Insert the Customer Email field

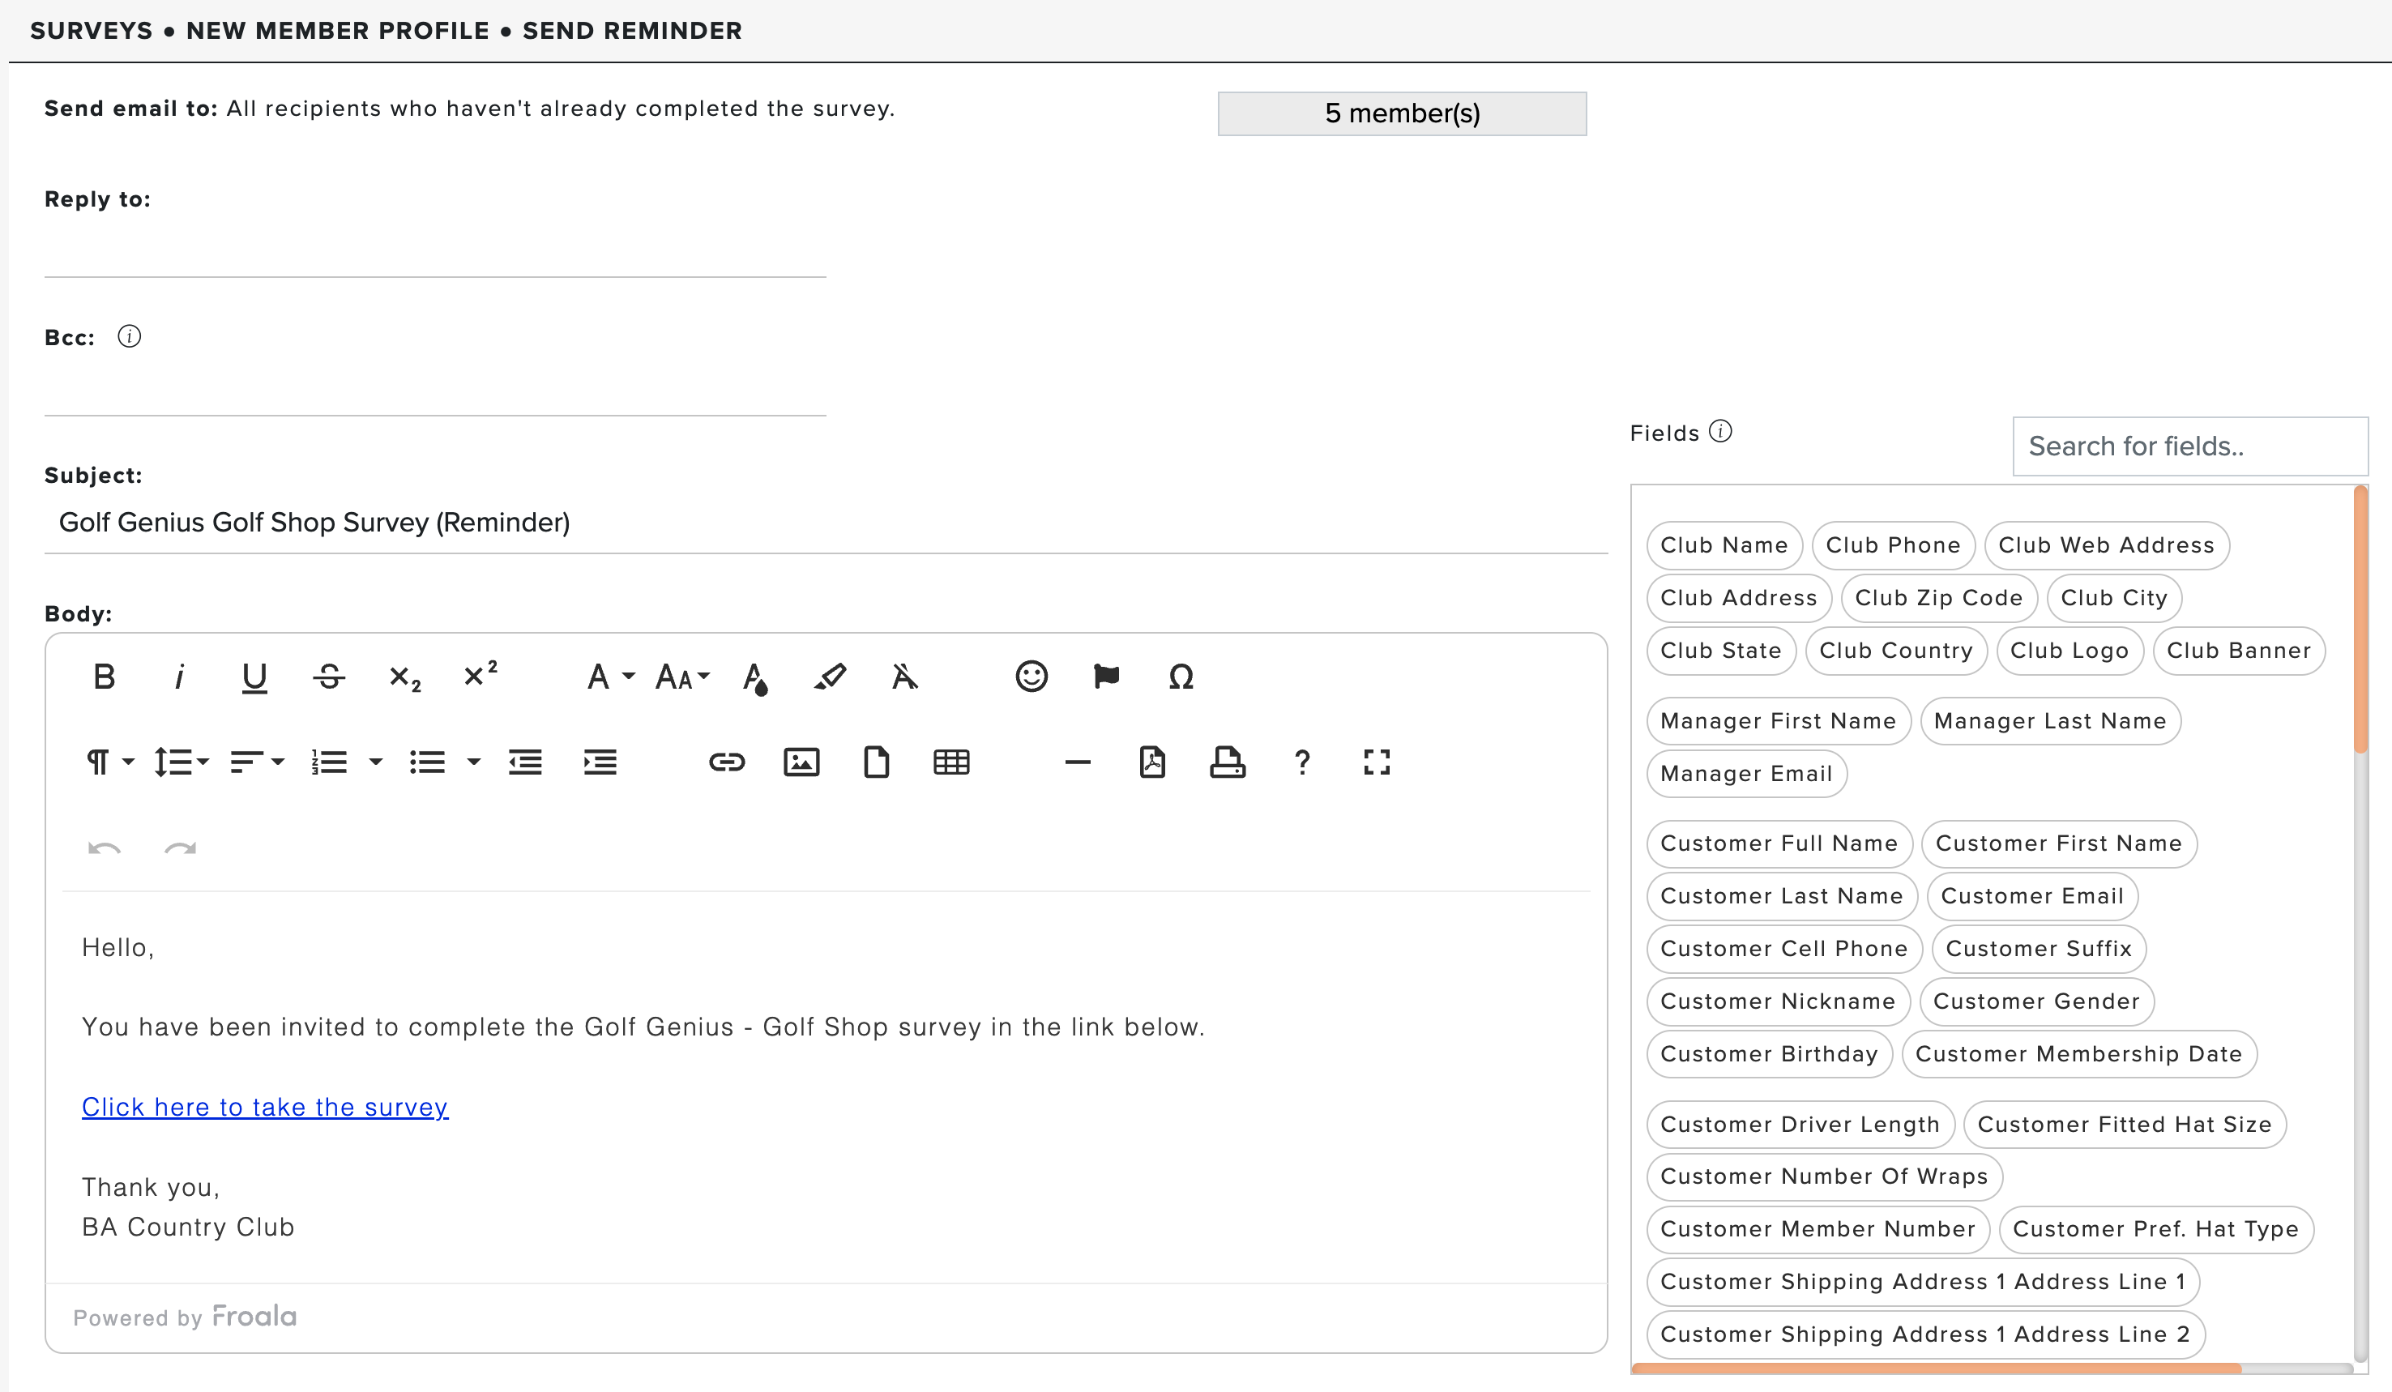[x=2032, y=896]
